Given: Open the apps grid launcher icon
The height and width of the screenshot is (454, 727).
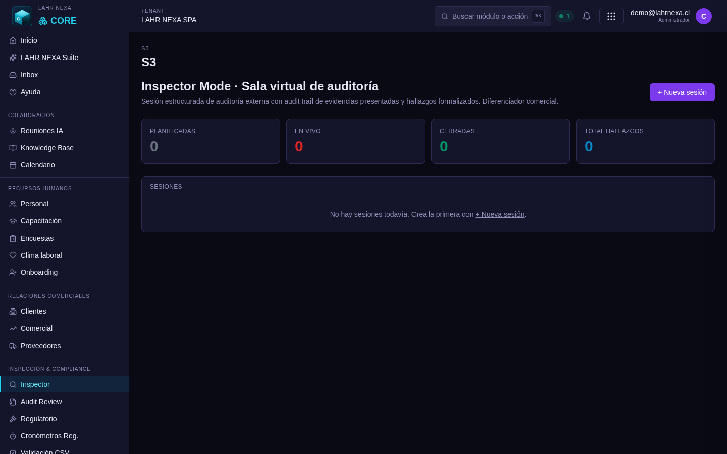Looking at the screenshot, I should 611,16.
